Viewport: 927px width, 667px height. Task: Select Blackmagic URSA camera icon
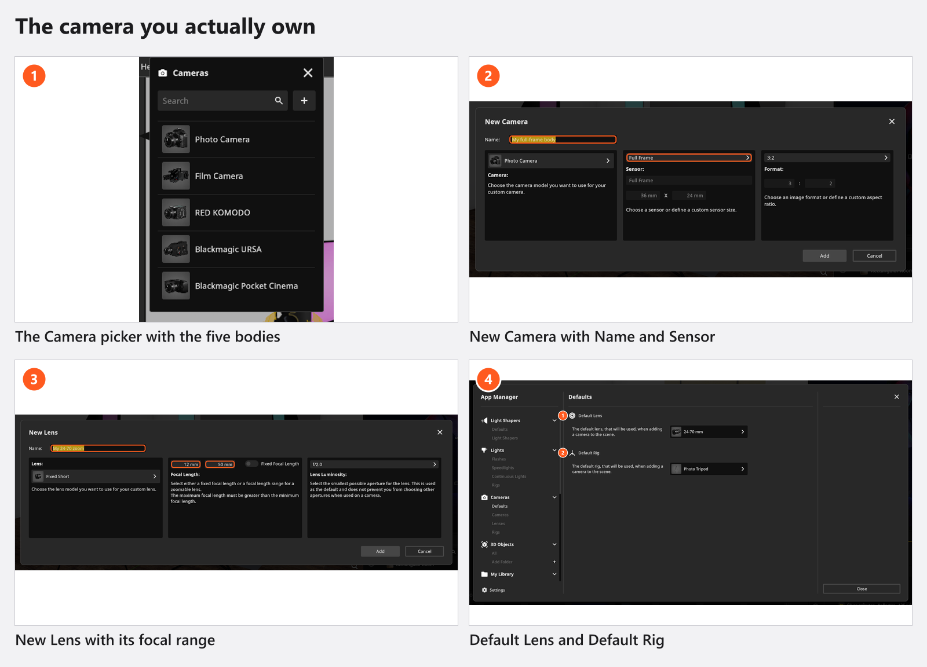pos(176,249)
